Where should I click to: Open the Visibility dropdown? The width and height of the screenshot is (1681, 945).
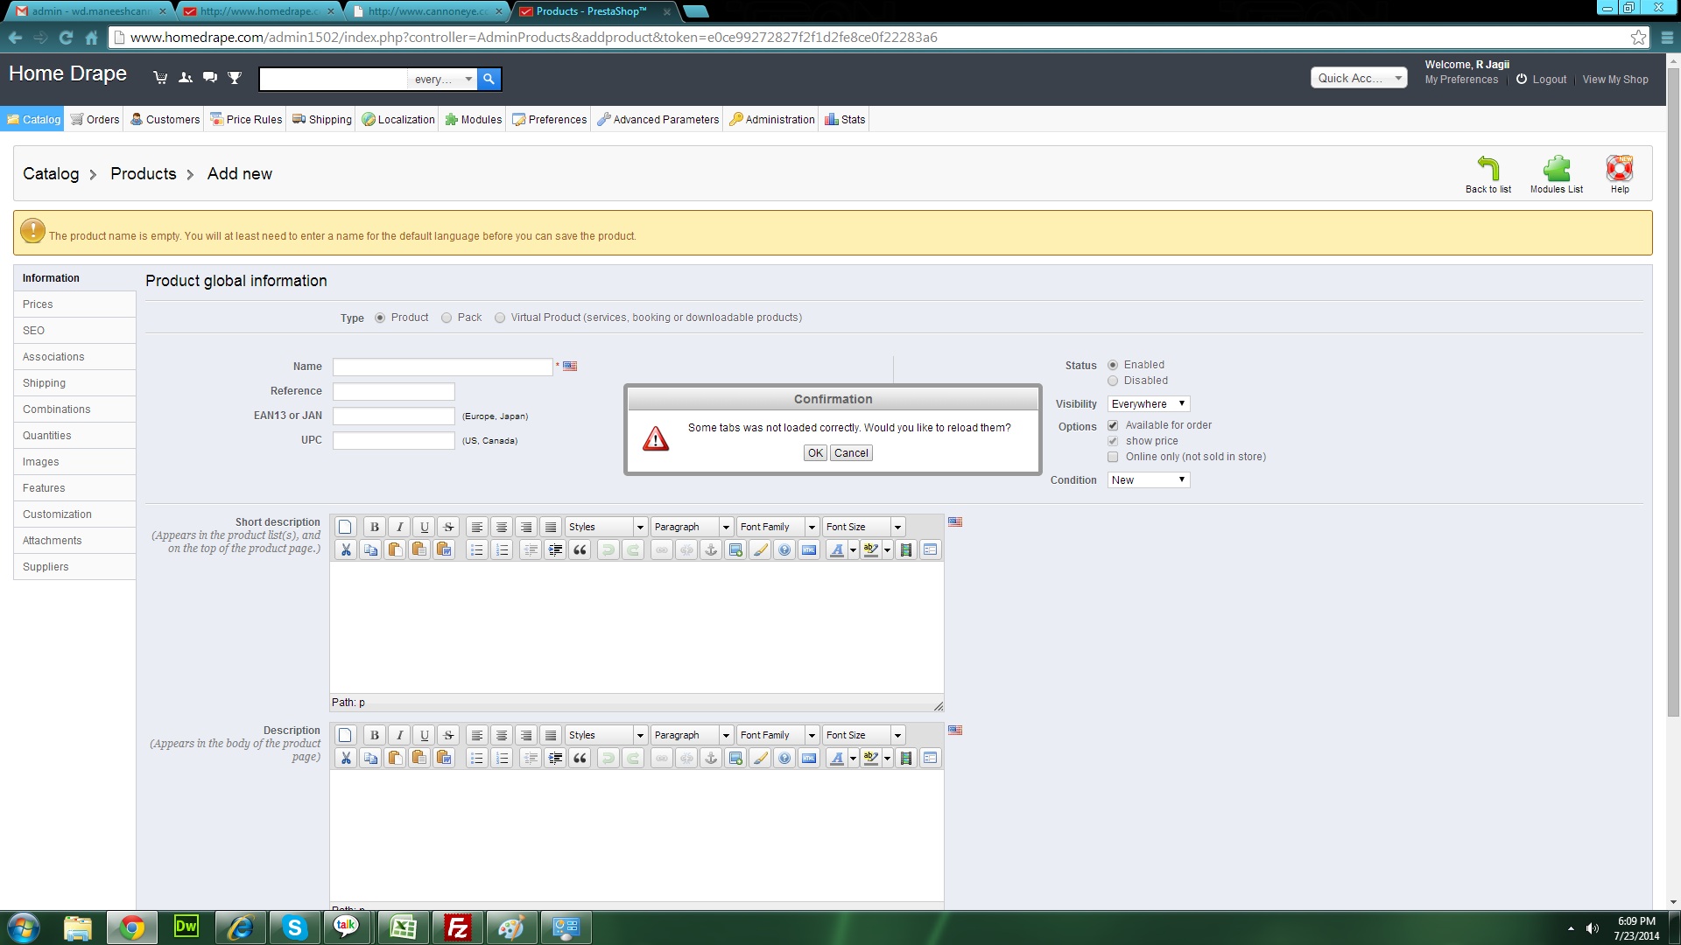point(1148,404)
